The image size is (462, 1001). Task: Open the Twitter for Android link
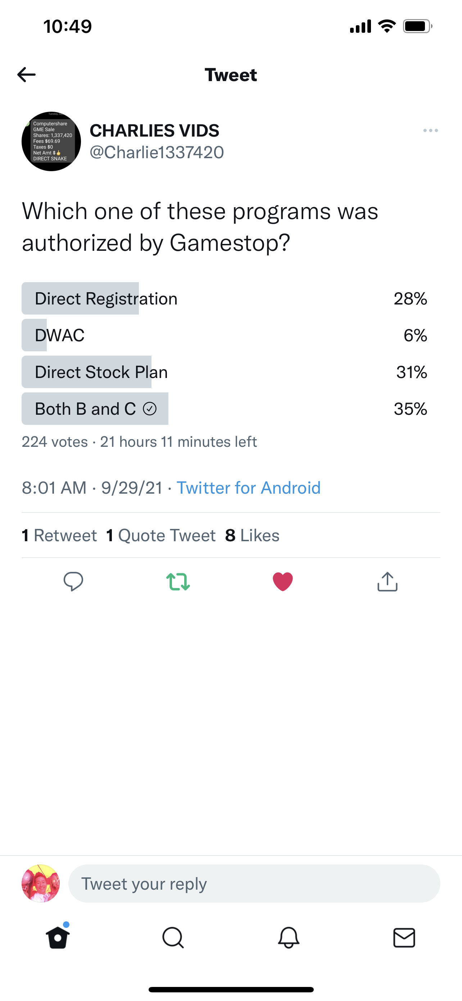coord(248,488)
